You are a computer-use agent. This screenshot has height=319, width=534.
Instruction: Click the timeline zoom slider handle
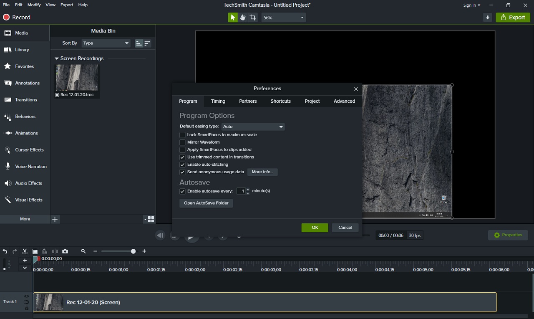tap(133, 251)
